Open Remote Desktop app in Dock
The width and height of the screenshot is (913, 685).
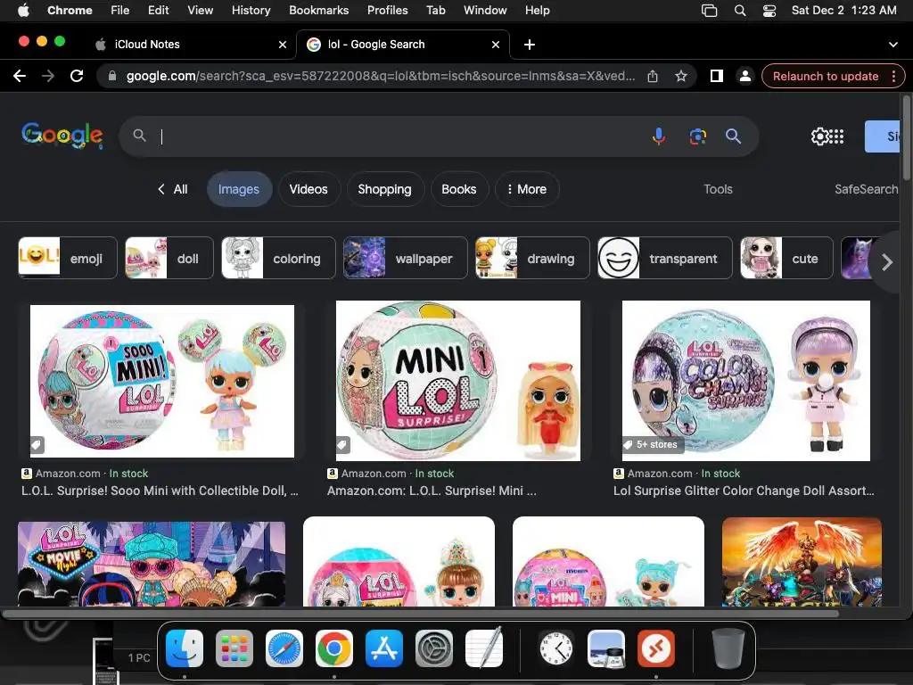(656, 648)
